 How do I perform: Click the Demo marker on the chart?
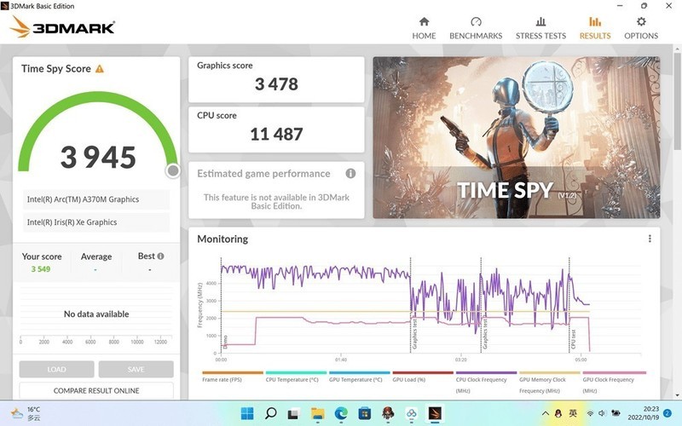(x=225, y=343)
